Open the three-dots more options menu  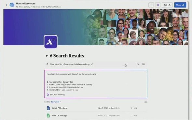point(151,5)
